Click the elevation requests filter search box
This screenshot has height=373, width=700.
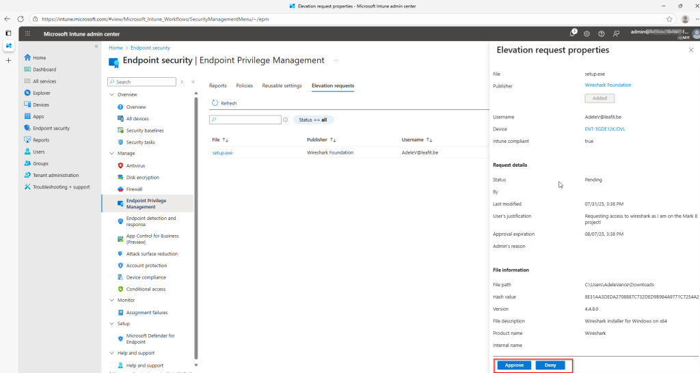tap(245, 120)
